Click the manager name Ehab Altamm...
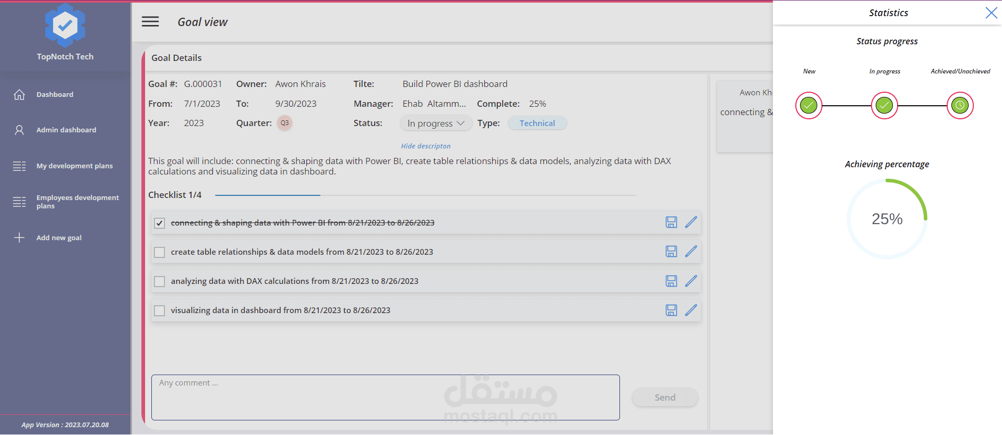Viewport: 1002px width, 435px height. (434, 104)
